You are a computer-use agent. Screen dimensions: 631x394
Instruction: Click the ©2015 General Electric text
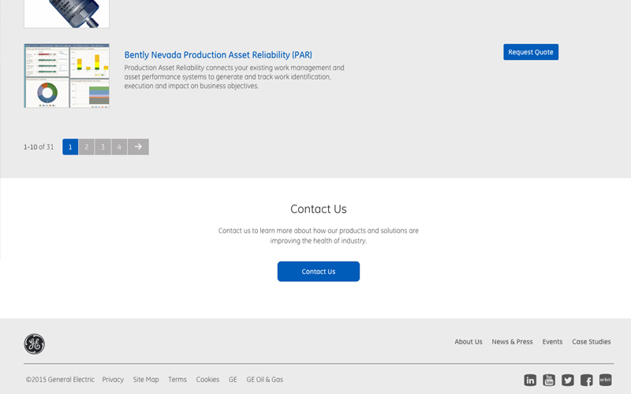tap(60, 380)
